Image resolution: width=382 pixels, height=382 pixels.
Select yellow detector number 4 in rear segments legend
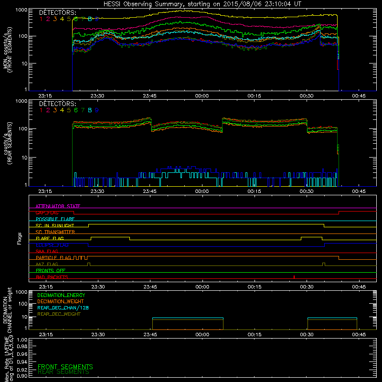click(62, 110)
